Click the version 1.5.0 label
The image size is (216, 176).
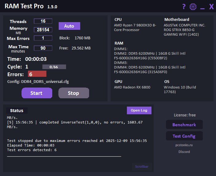click(x=52, y=7)
